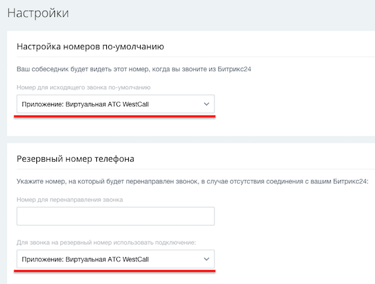Open the backup number connection dropdown
Viewport: 375px width, 284px height.
point(115,259)
